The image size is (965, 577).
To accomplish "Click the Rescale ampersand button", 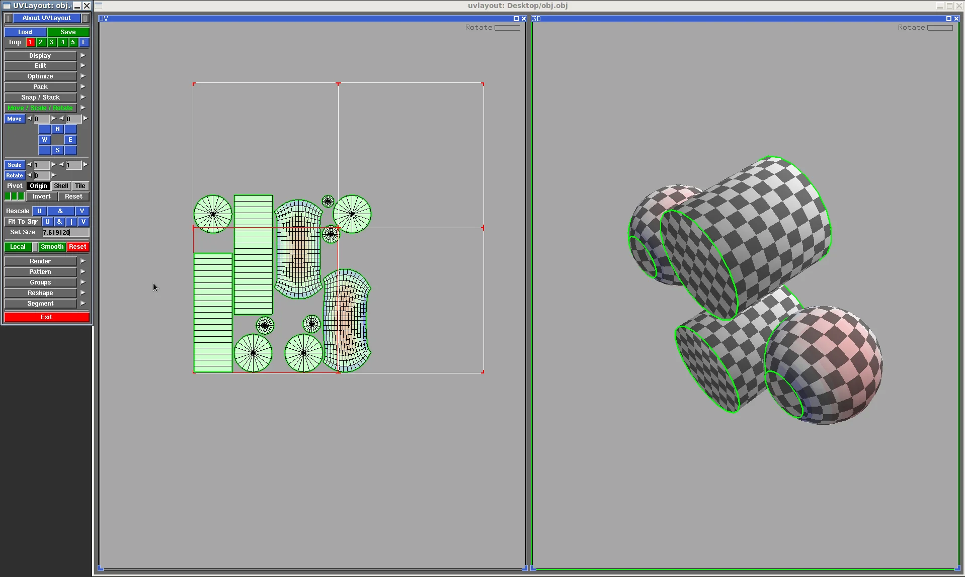I will coord(60,211).
